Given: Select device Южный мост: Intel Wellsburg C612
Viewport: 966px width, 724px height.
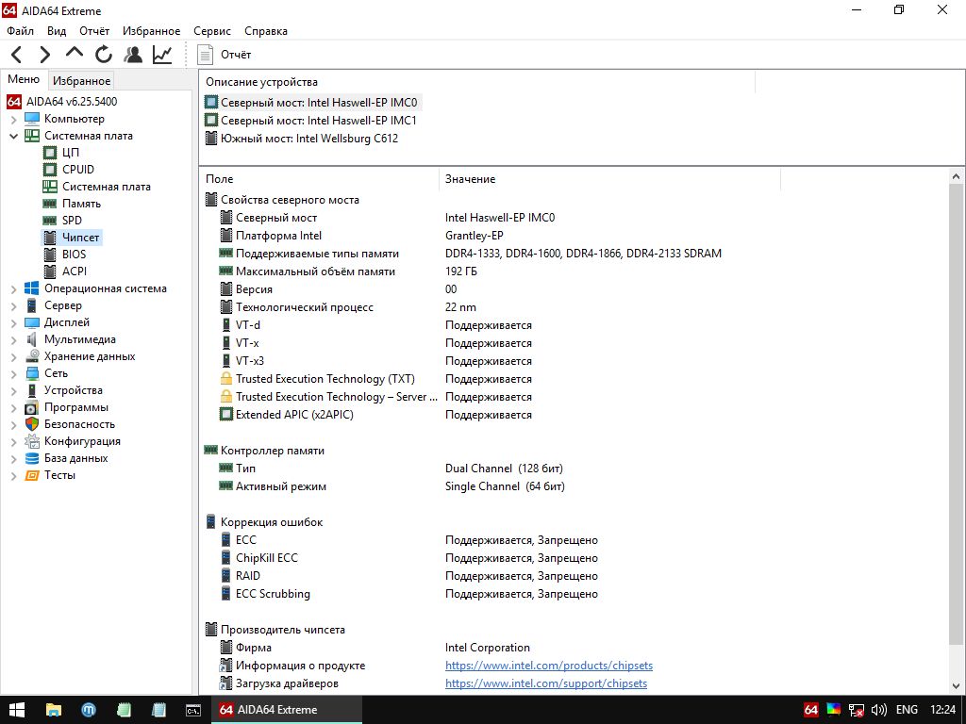Looking at the screenshot, I should click(x=302, y=139).
